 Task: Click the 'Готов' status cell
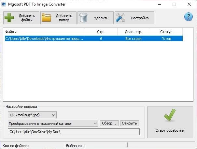(x=166, y=39)
